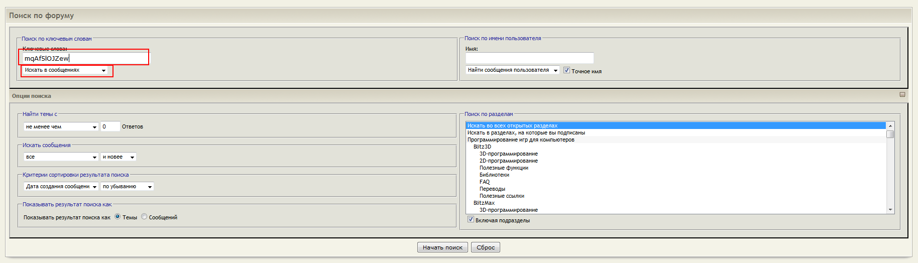Select Искать во всех открытых разделах item
Viewport: 918px width, 263px height.
pyautogui.click(x=512, y=125)
